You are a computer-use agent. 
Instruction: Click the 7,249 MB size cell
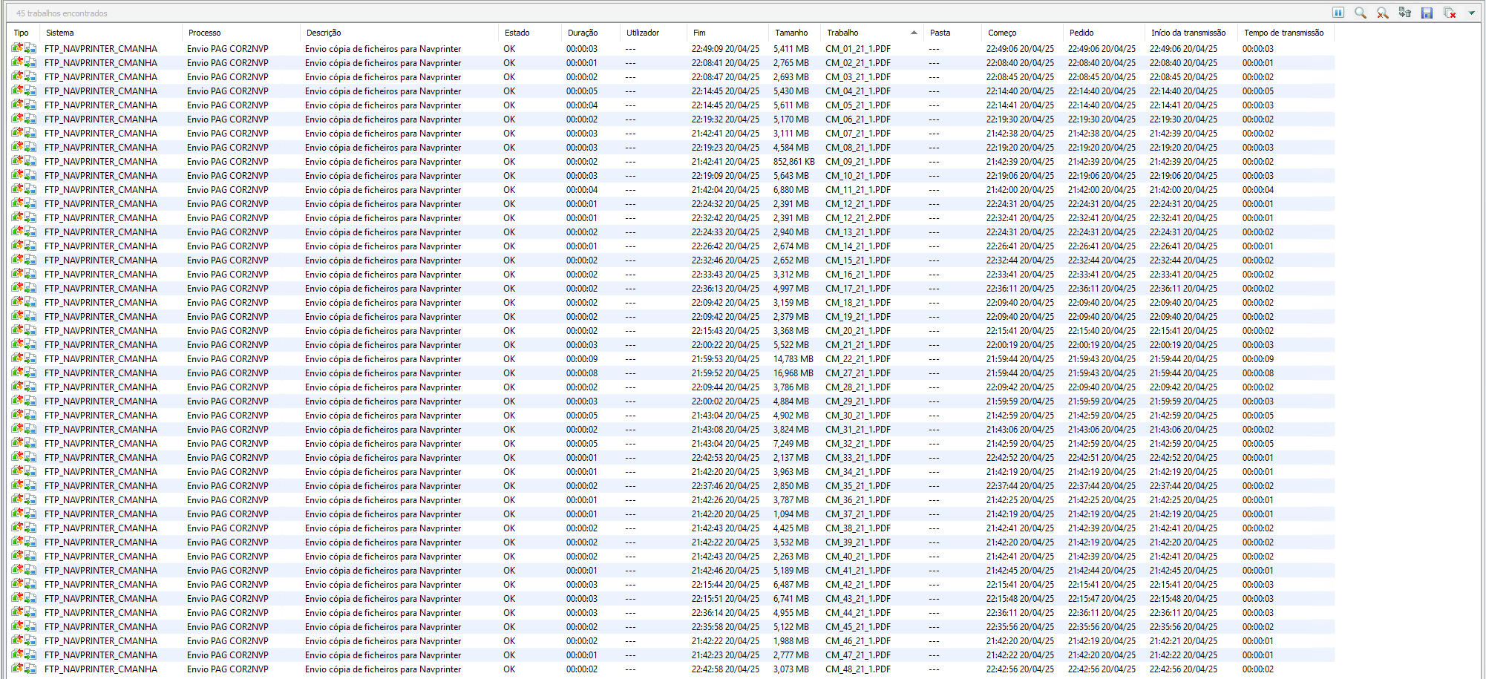pyautogui.click(x=791, y=444)
